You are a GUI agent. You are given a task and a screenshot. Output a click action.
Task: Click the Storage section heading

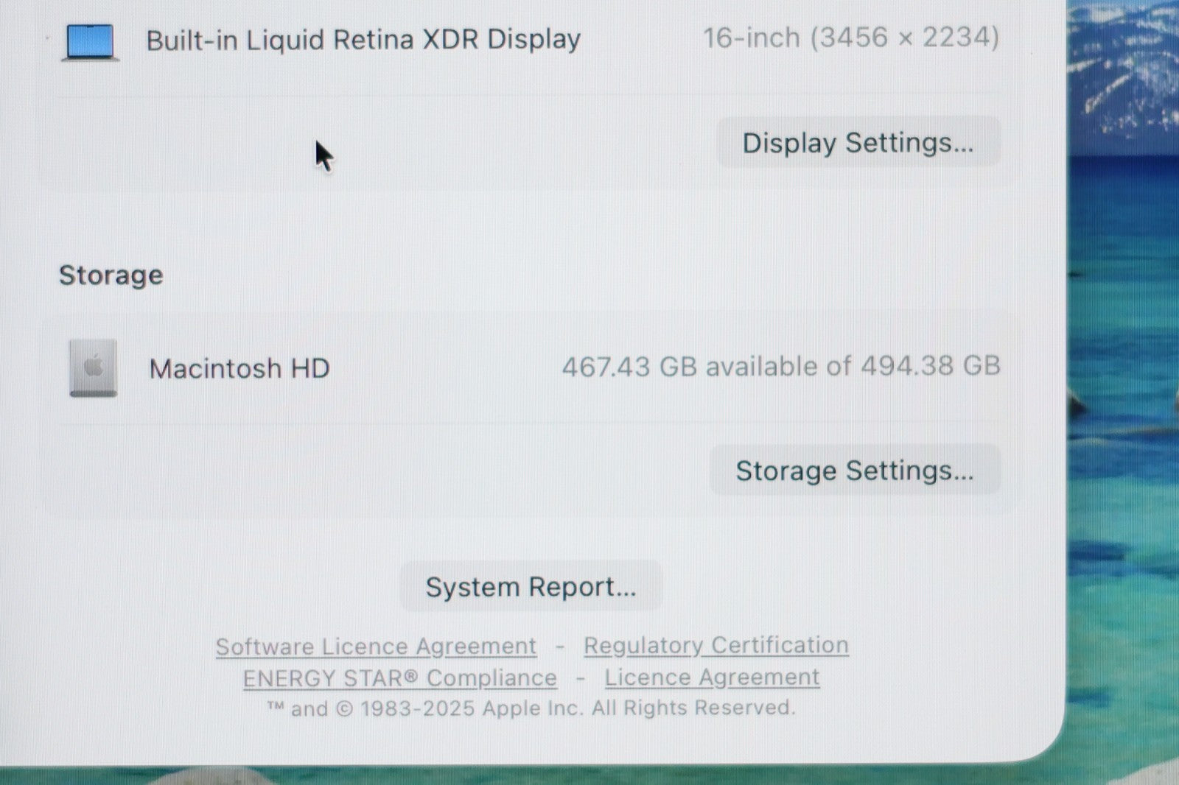click(111, 275)
